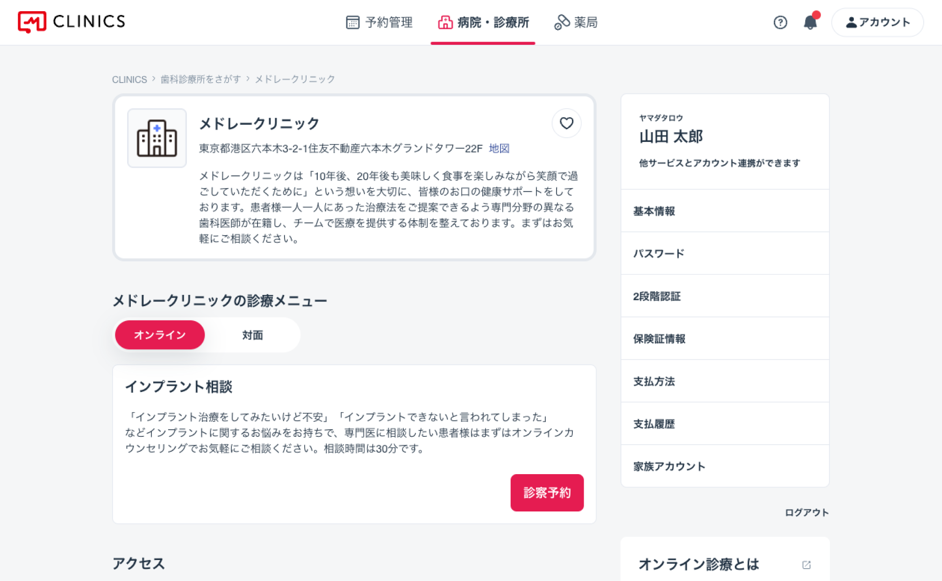Click 他サービスとアカウント連携ができます text
The image size is (942, 581).
pyautogui.click(x=720, y=163)
